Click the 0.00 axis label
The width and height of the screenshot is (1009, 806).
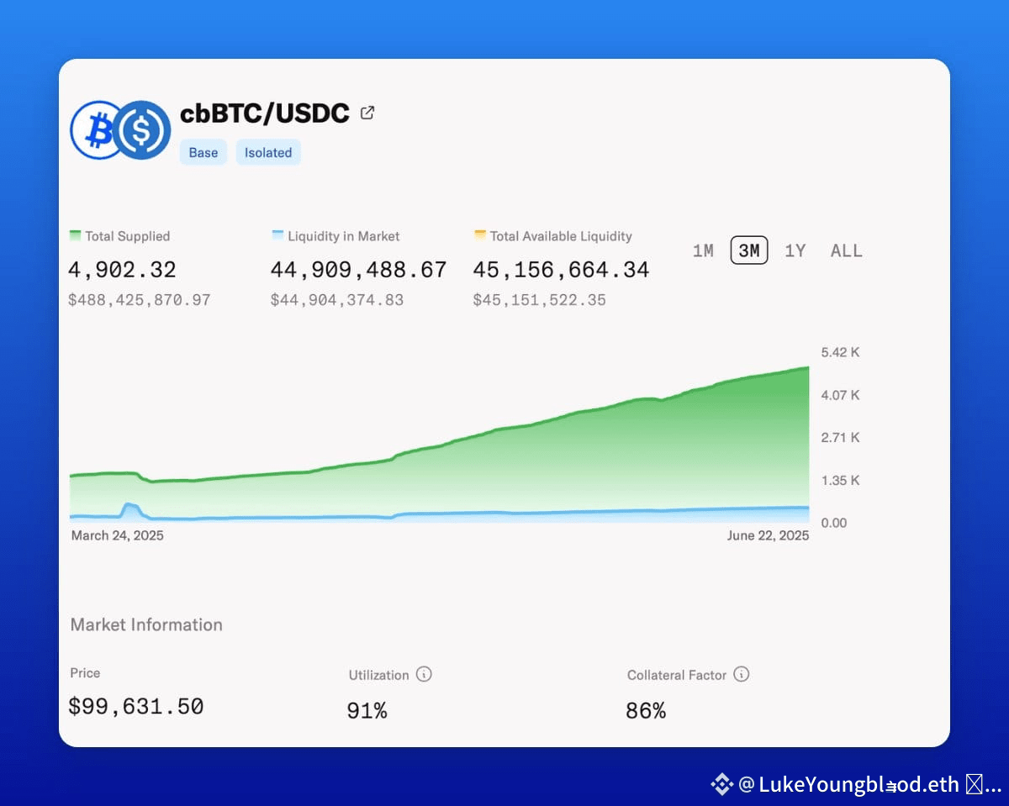tap(834, 523)
